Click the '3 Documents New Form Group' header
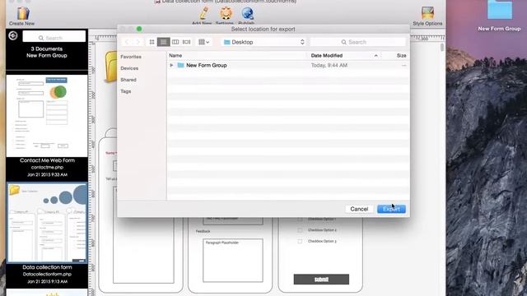The height and width of the screenshot is (296, 527). pos(47,52)
